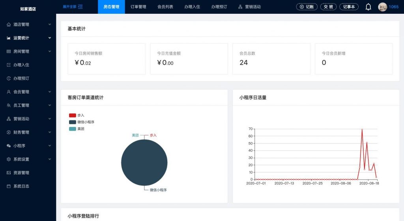404x221 pixels.
Task: Select 资源管理 in the sidebar
Action: (28, 172)
